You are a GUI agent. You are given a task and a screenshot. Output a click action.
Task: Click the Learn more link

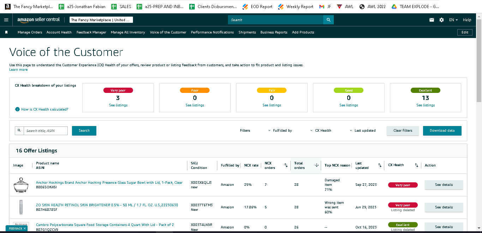18,70
